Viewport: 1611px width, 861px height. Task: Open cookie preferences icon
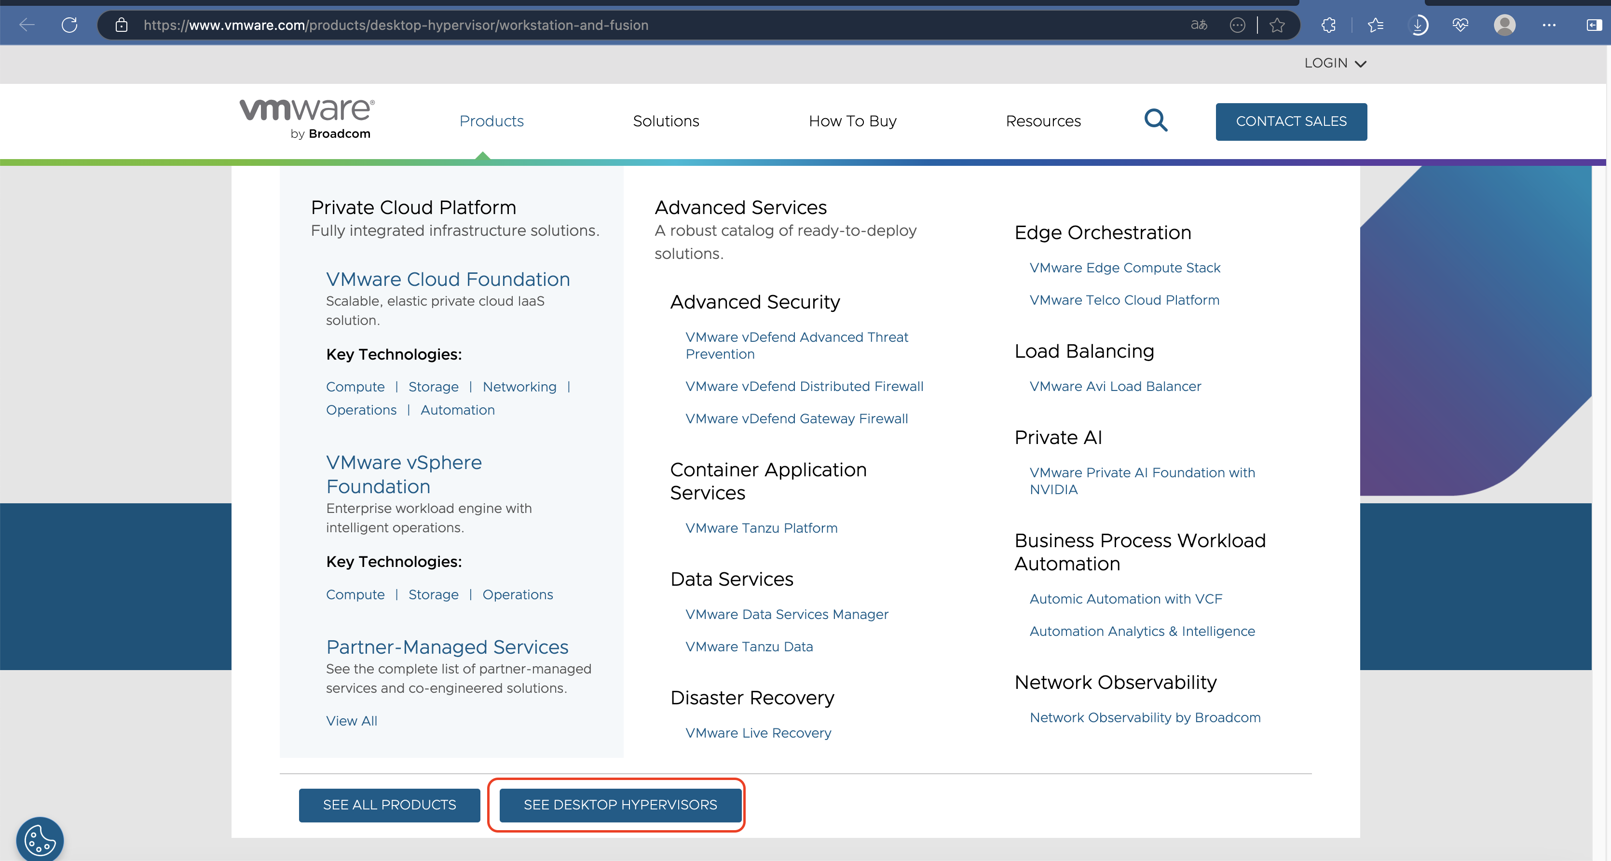pos(40,840)
